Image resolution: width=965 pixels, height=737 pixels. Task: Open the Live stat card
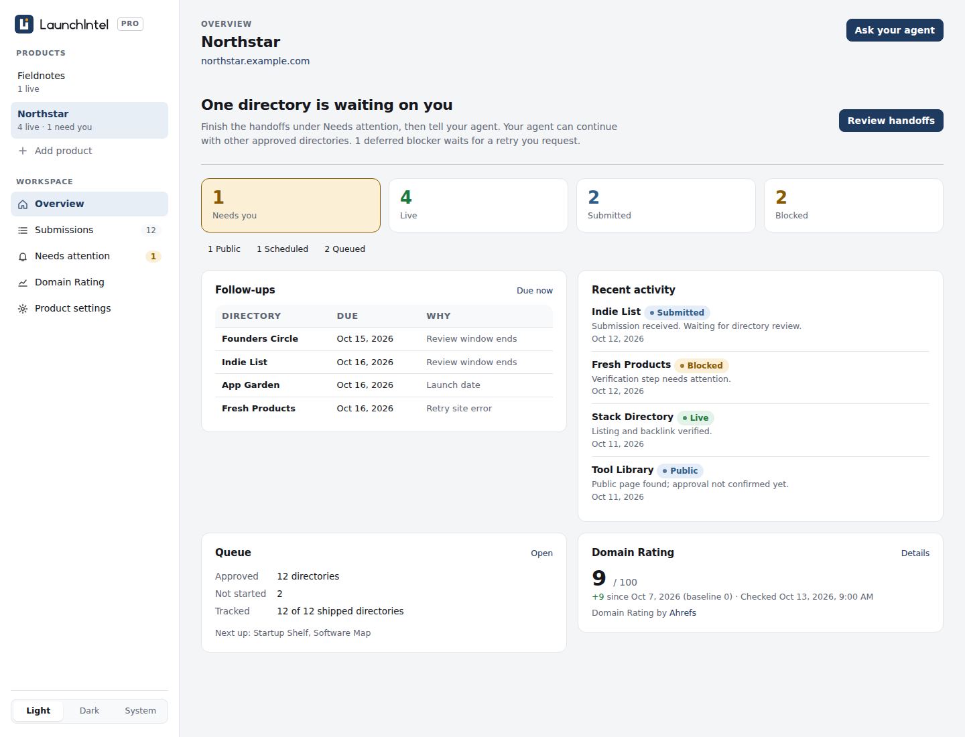point(478,206)
